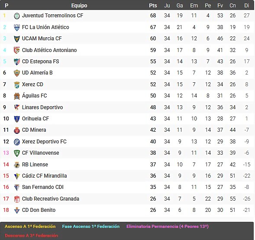Open the CF Villanovense team name

(x=41, y=153)
